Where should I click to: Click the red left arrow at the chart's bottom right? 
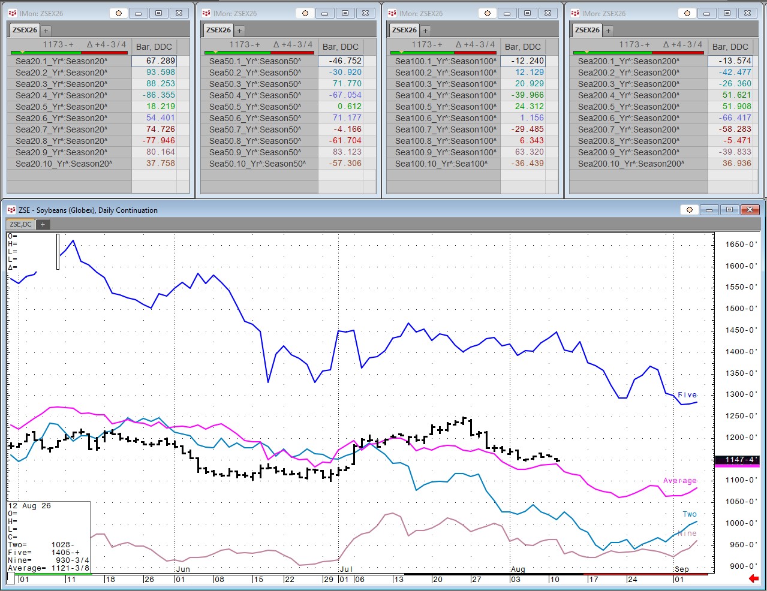pyautogui.click(x=754, y=578)
